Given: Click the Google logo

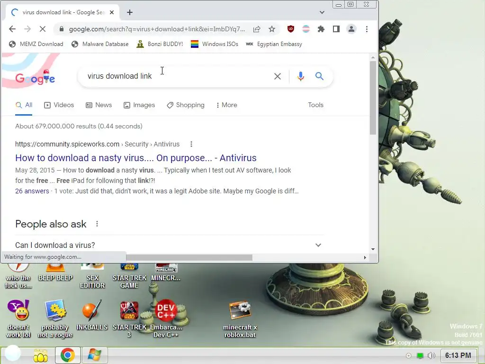Looking at the screenshot, I should click(35, 77).
